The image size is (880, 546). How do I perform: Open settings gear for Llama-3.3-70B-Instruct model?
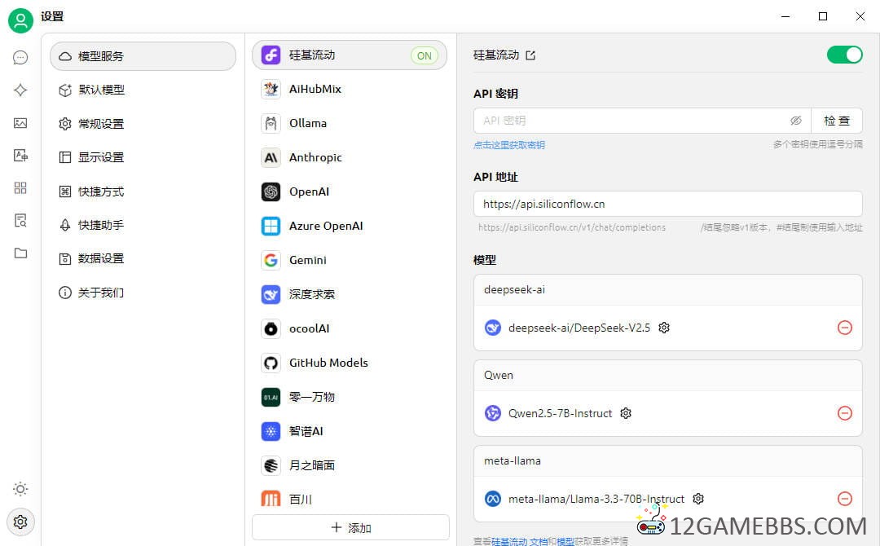click(698, 499)
